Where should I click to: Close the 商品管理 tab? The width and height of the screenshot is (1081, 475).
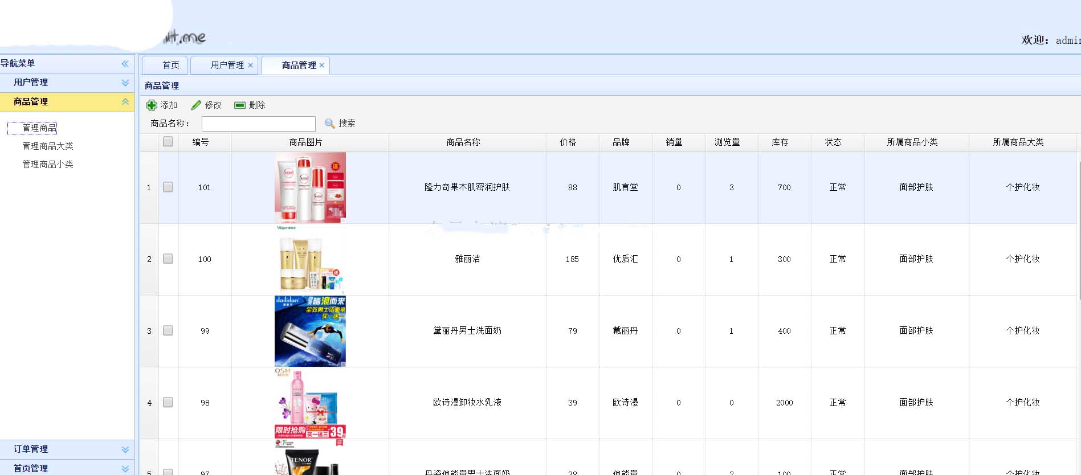click(322, 65)
